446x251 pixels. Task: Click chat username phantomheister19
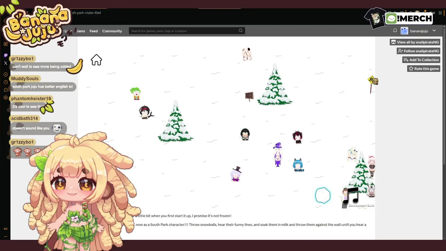[31, 99]
